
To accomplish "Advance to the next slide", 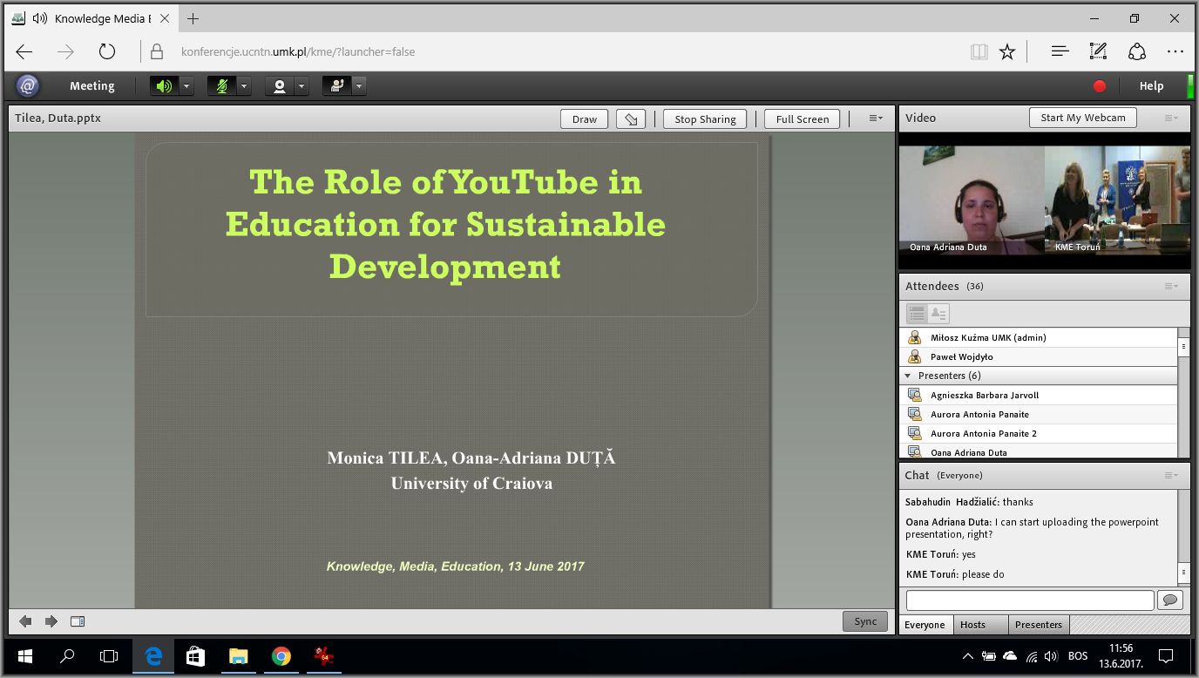I will coord(51,621).
